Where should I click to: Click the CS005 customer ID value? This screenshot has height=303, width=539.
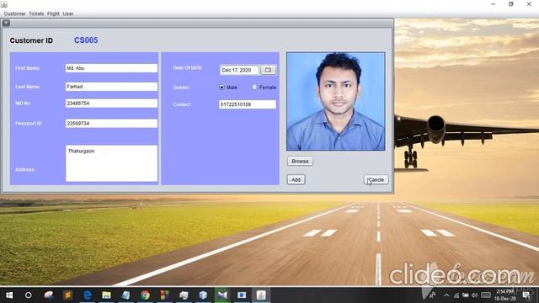tap(86, 40)
